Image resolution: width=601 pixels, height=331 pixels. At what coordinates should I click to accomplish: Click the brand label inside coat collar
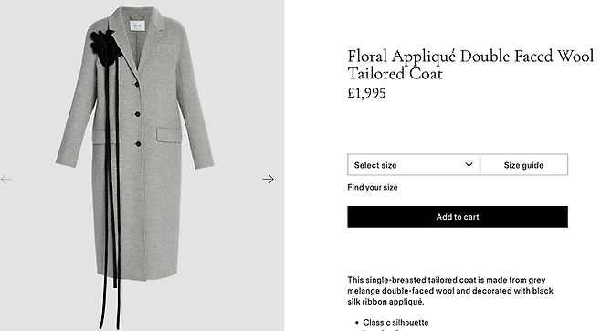137,26
